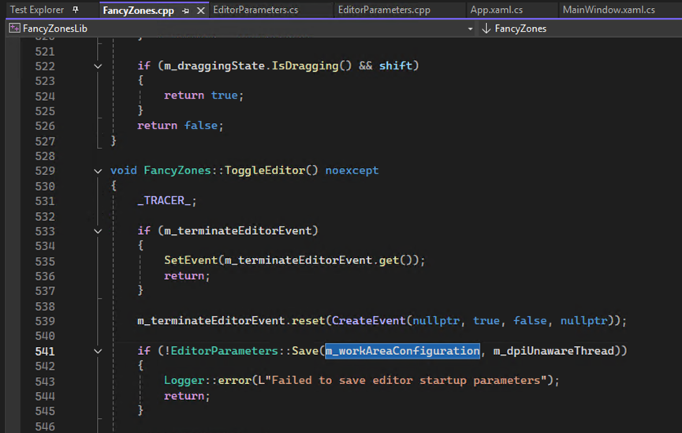Click the highlighted m_workAreaConfiguration argument

click(x=402, y=351)
